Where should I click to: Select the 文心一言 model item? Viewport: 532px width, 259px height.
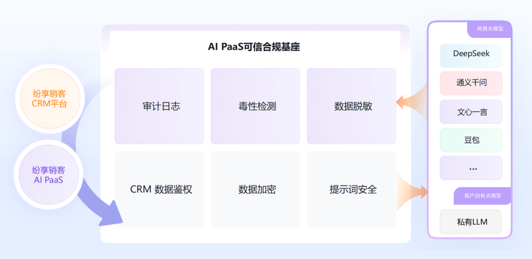tap(471, 112)
